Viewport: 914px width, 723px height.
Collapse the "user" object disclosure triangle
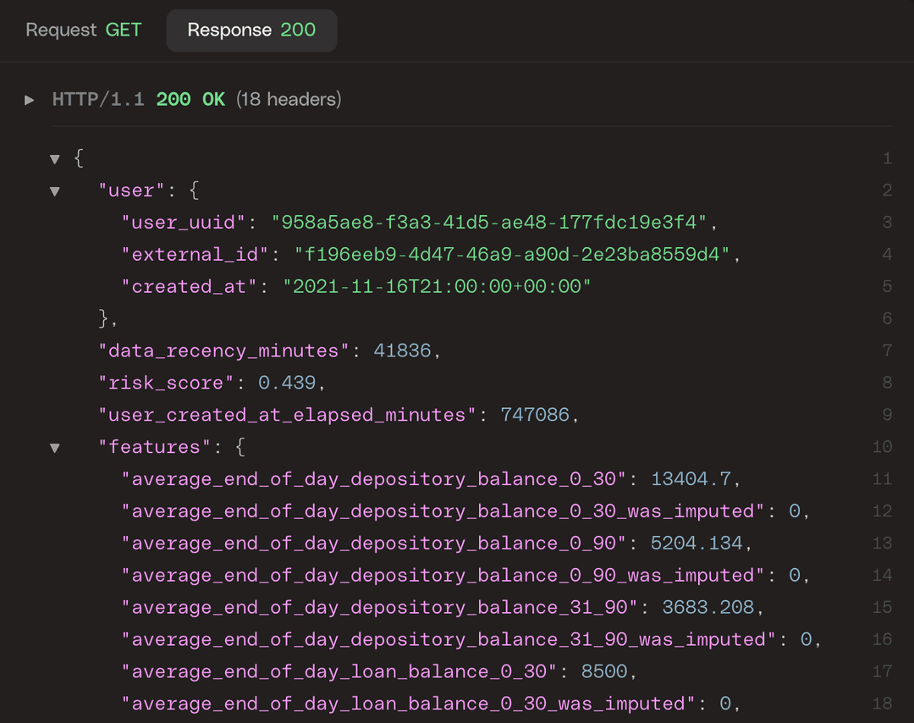54,190
